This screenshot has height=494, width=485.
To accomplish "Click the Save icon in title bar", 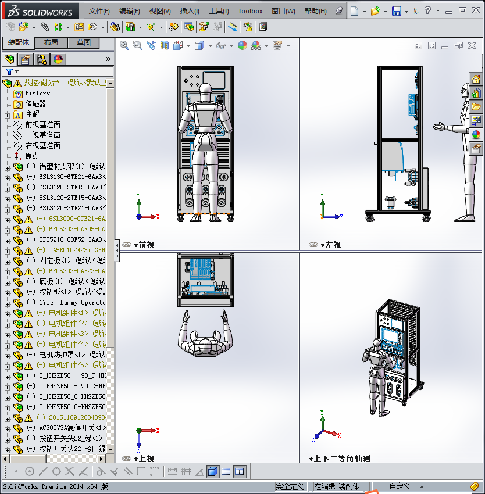I will point(397,11).
